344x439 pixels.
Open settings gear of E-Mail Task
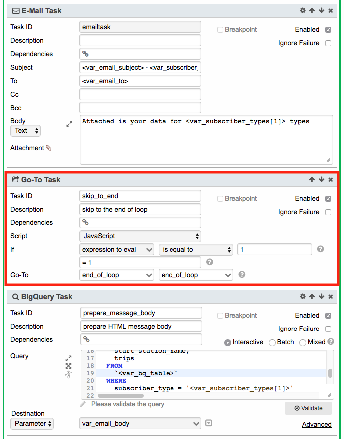click(x=302, y=10)
